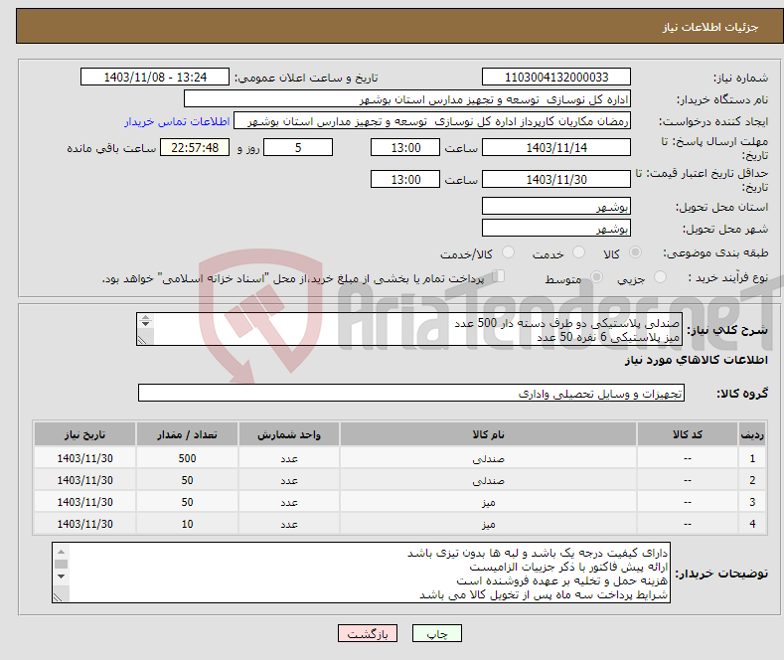Click the price validity date 1403/11/30 field
Viewport: 784px width, 660px height.
click(x=556, y=179)
